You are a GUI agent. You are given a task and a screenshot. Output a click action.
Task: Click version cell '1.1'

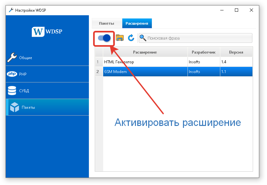237,71
